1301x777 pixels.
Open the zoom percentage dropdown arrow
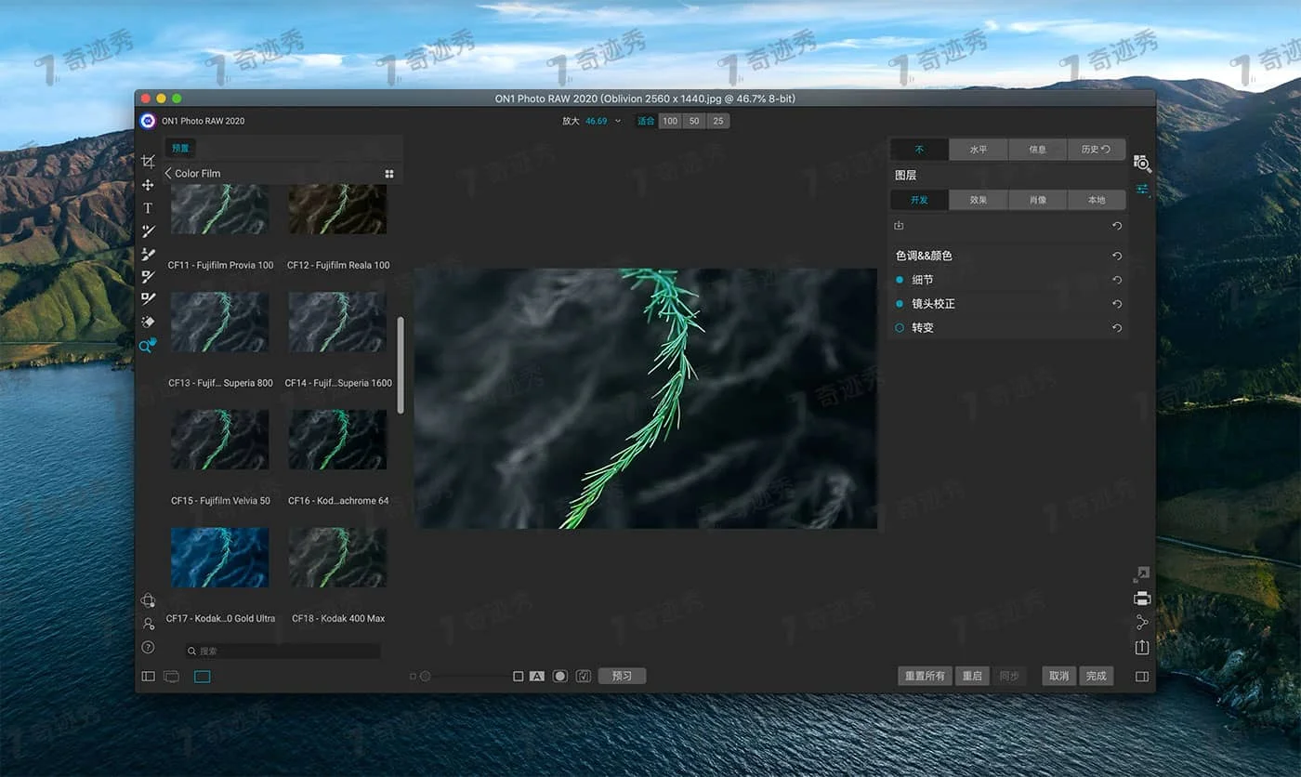(618, 121)
